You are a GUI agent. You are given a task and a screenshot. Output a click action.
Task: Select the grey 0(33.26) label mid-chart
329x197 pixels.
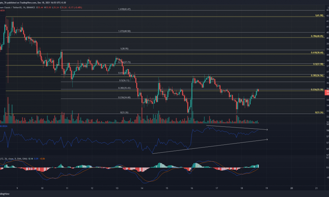(x=124, y=112)
